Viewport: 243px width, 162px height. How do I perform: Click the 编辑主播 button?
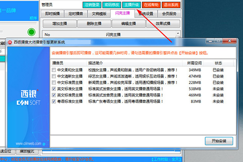pyautogui.click(x=128, y=23)
